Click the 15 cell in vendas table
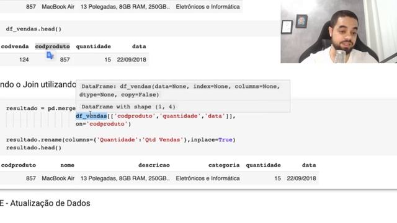 107,59
